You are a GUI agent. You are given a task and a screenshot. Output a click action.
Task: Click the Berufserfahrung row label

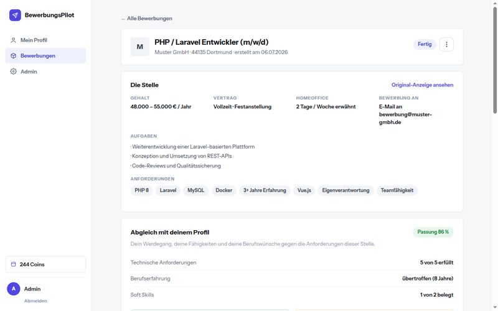150,279
